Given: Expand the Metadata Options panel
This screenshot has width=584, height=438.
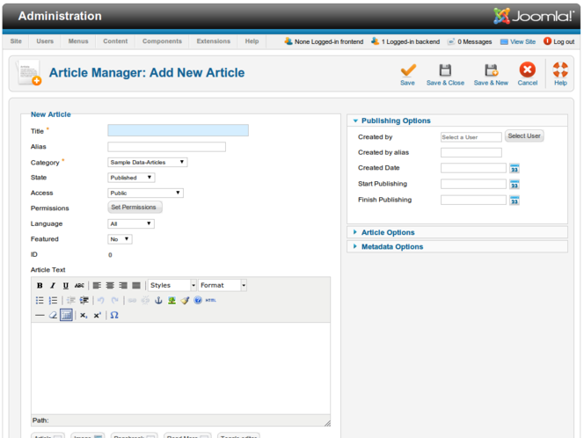Looking at the screenshot, I should [392, 247].
